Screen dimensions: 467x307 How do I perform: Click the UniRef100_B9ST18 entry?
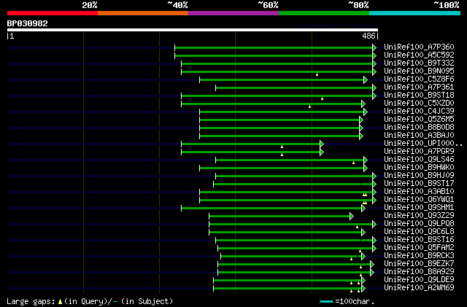(419, 95)
